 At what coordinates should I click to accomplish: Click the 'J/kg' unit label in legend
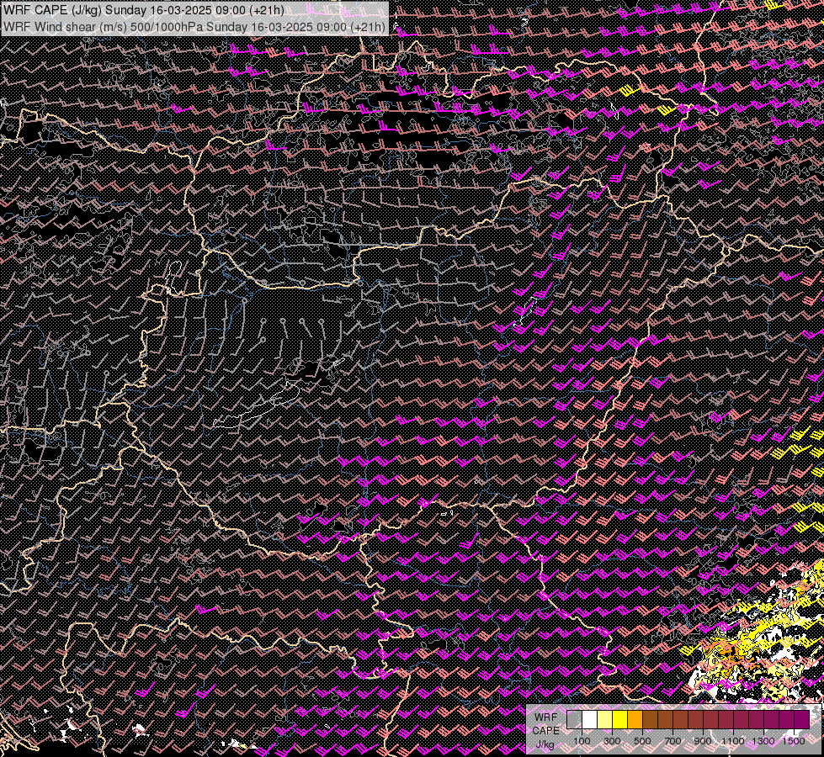pyautogui.click(x=545, y=744)
